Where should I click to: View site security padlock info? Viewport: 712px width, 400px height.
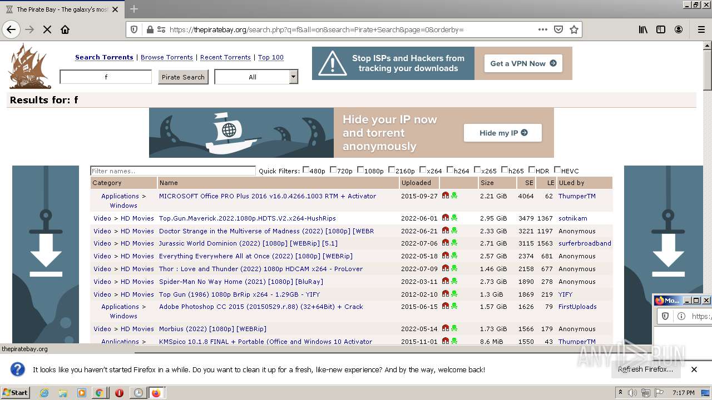point(150,29)
